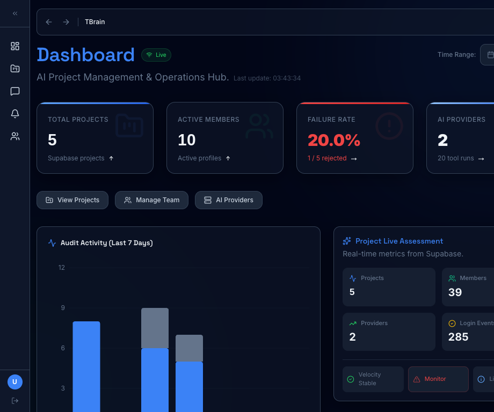This screenshot has width=494, height=412.
Task: Go back with the left arrow
Action: [48, 21]
